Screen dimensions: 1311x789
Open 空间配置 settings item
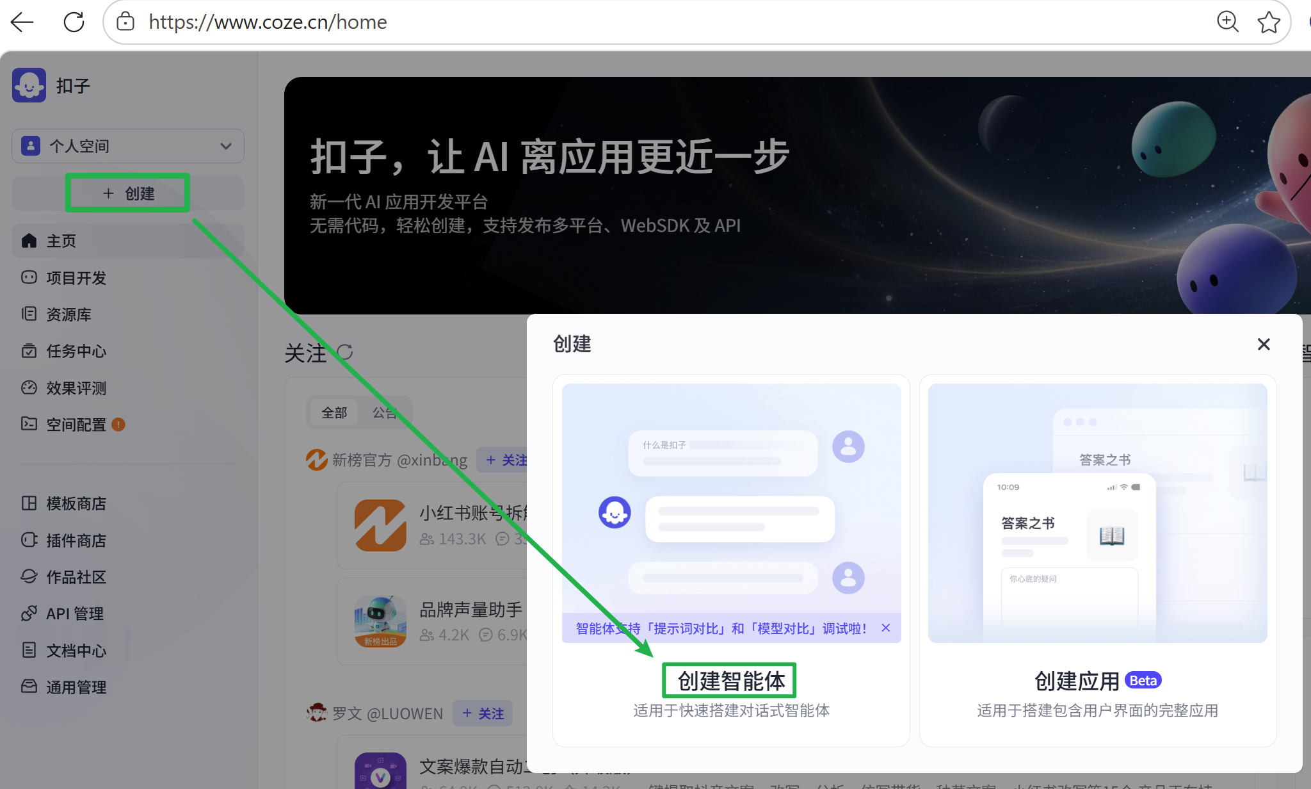tap(76, 425)
